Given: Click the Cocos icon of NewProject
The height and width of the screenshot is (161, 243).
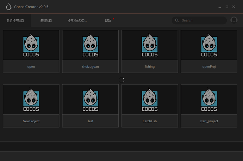Looking at the screenshot, I should coord(31,99).
